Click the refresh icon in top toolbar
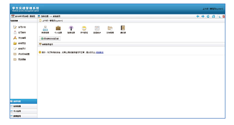Image resolution: width=234 pixels, height=125 pixels. pyautogui.click(x=208, y=16)
